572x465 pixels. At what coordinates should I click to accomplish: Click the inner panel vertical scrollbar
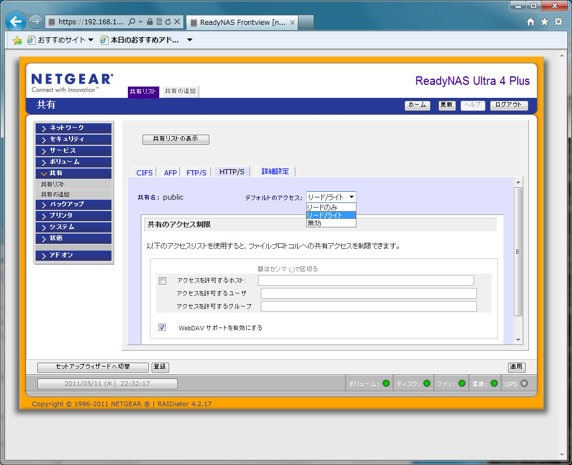(517, 252)
